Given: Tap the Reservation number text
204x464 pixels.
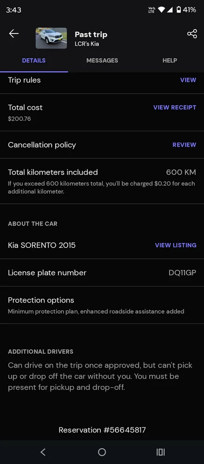Looking at the screenshot, I should coord(102,430).
